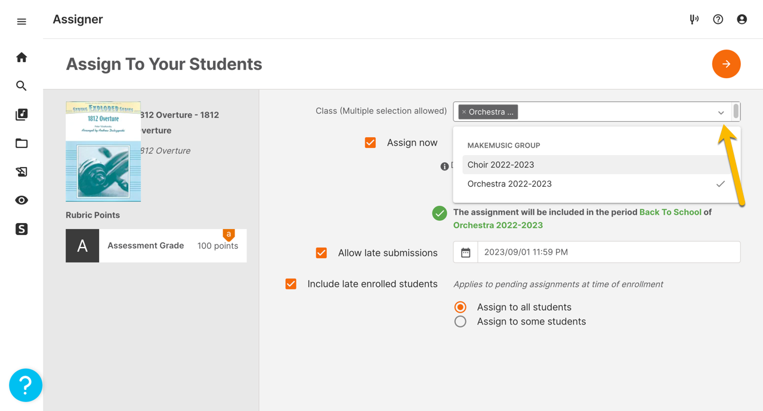The width and height of the screenshot is (763, 411).
Task: Open the Back To School period link
Action: (x=670, y=212)
